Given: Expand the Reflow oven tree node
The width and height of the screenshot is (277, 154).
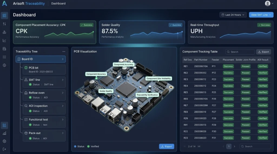Looking at the screenshot, I should [62, 93].
